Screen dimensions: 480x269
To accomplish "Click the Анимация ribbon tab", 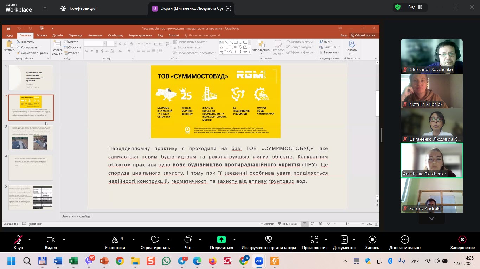I will [x=95, y=35].
